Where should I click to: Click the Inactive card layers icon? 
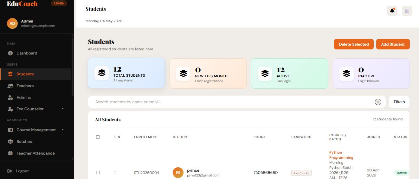point(346,74)
